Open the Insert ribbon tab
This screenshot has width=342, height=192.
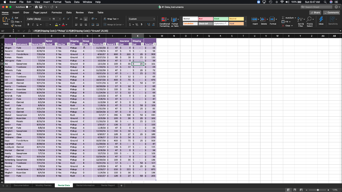16,13
